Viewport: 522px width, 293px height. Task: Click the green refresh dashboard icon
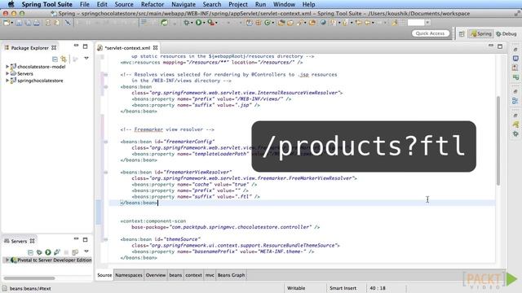(165, 23)
